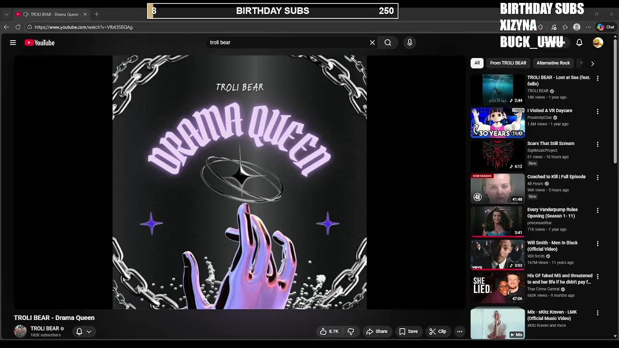Open 'Coached to Kill' thumbnail

[498, 188]
